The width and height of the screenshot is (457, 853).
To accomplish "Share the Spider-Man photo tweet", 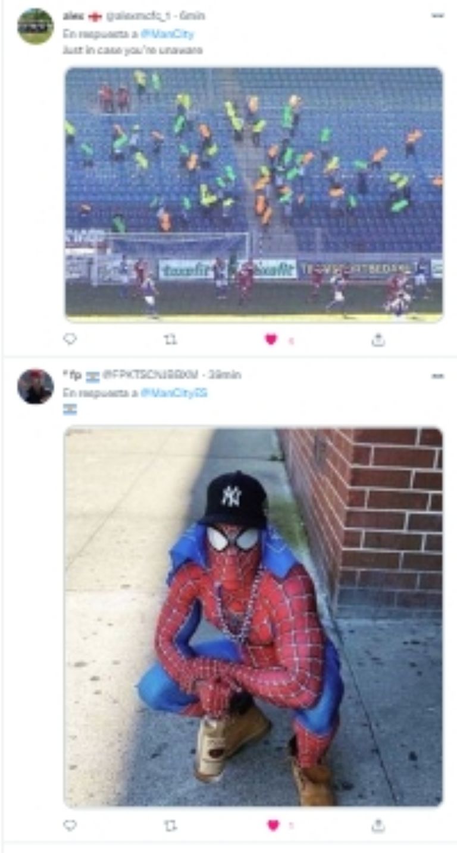I will (378, 826).
